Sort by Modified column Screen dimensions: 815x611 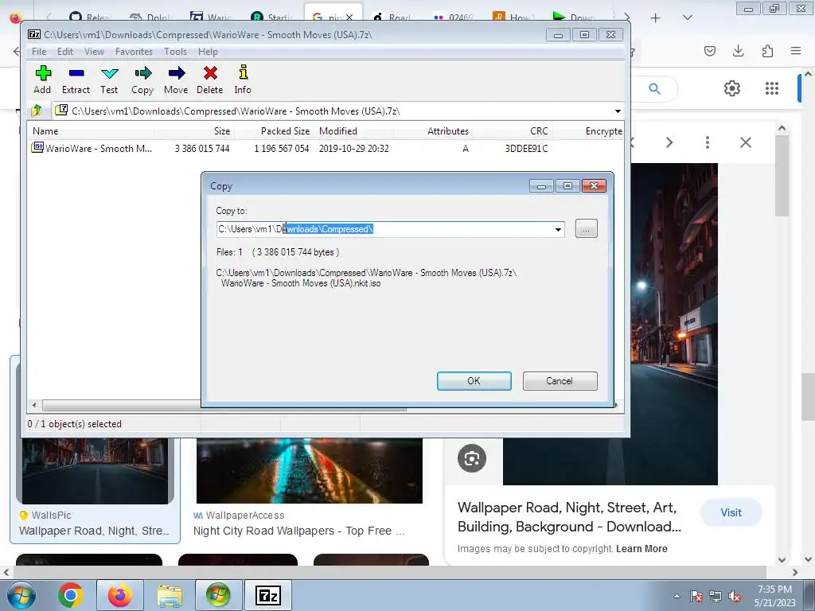(x=353, y=131)
